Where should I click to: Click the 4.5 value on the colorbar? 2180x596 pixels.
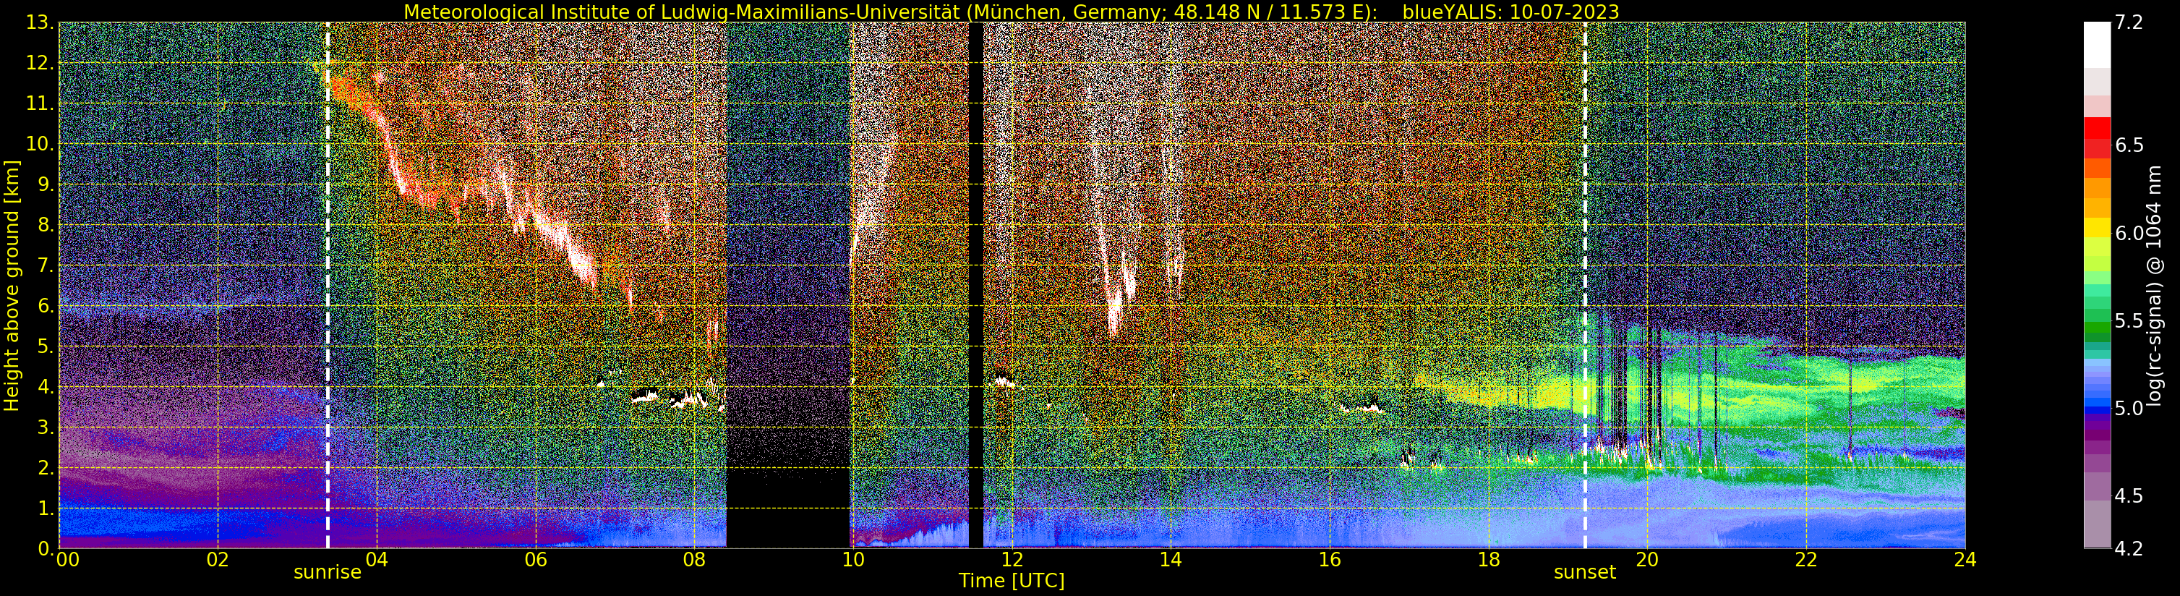coord(2129,495)
